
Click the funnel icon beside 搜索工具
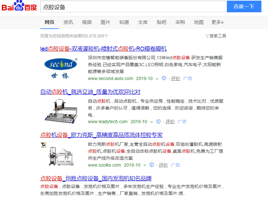pos(207,36)
